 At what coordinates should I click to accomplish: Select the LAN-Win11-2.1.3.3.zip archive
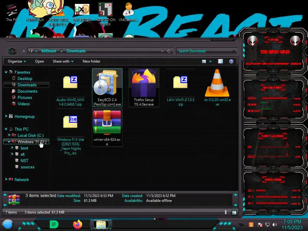180,88
